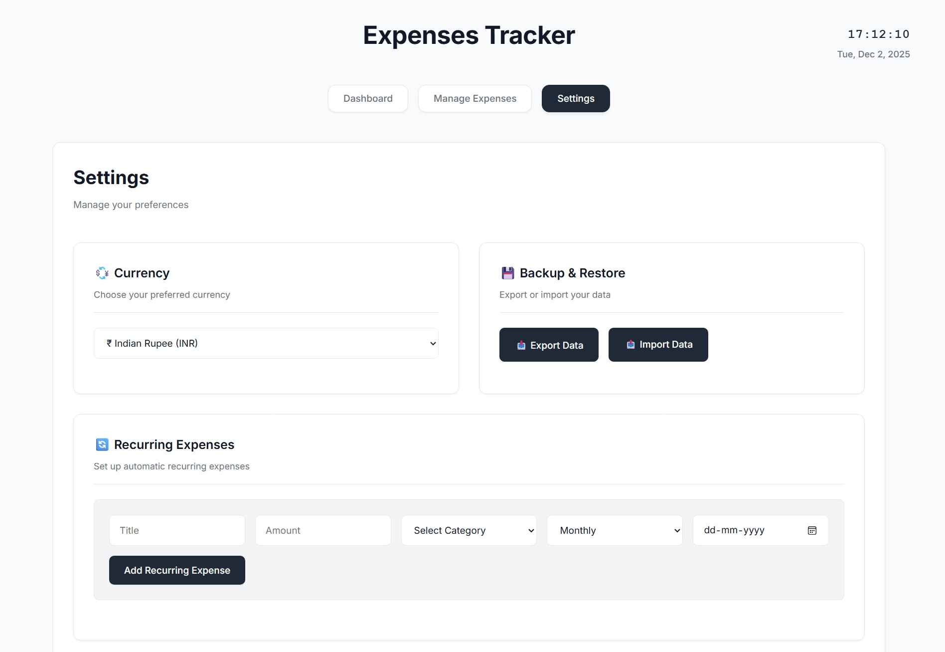Click the recurring arrows icon near Recurring Expenses
This screenshot has height=652, width=945.
102,444
